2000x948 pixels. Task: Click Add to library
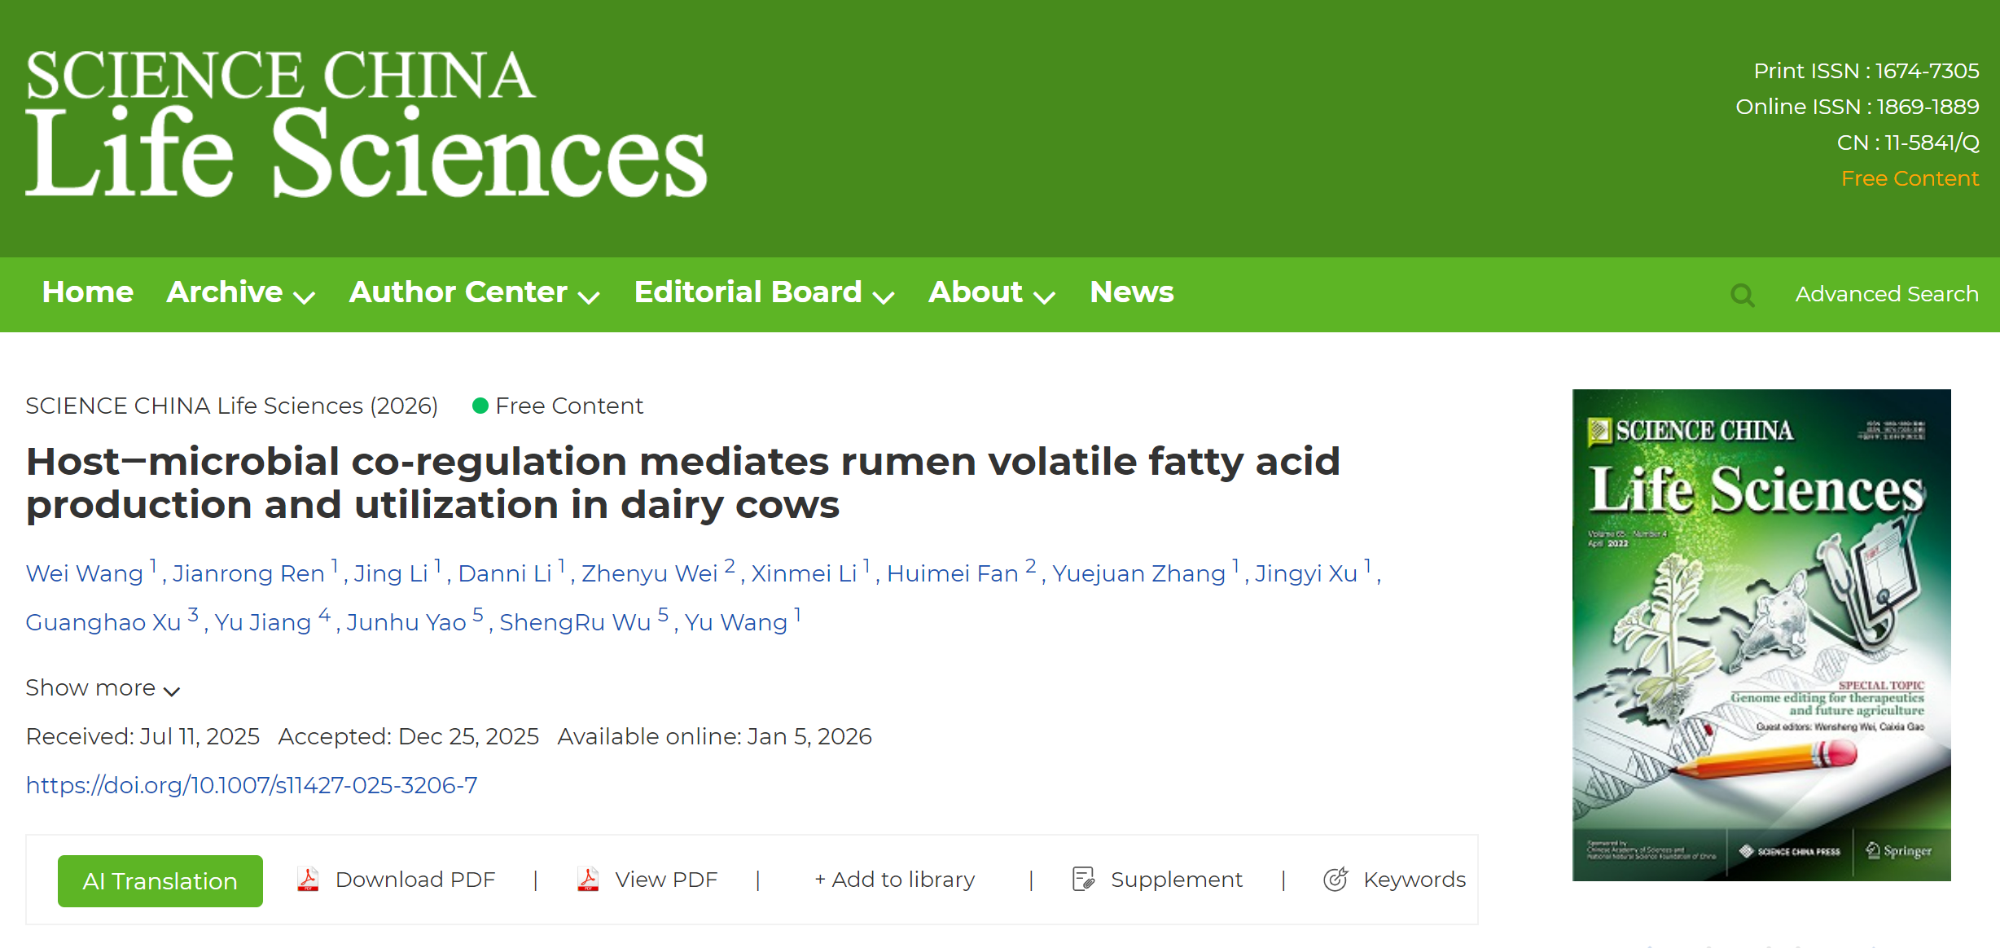(x=894, y=880)
